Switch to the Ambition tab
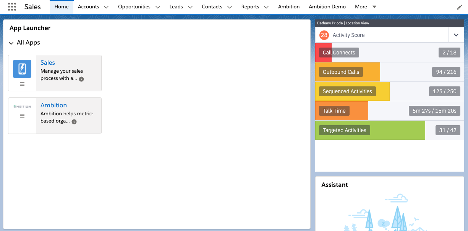The image size is (468, 231). (x=288, y=6)
